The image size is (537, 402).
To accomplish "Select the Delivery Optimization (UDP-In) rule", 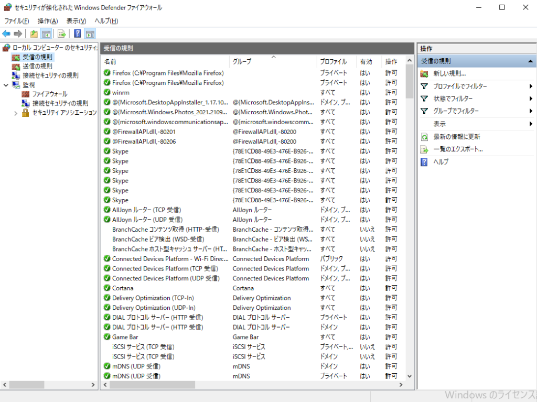I will pyautogui.click(x=253, y=308).
